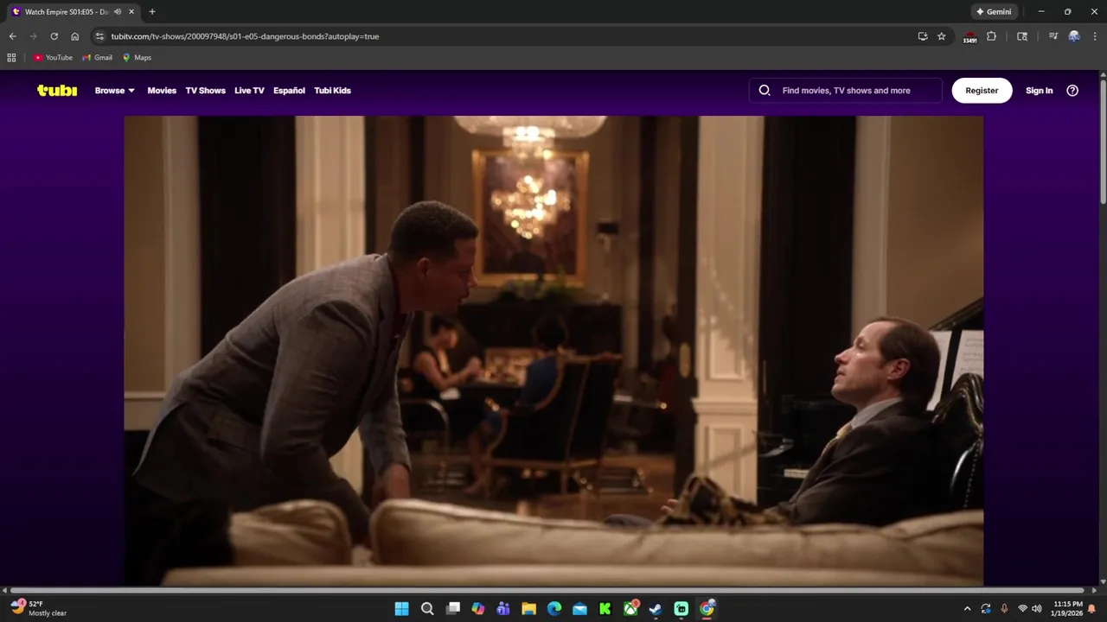Image resolution: width=1107 pixels, height=622 pixels.
Task: Open the extension with the 13495 badge
Action: tap(970, 37)
